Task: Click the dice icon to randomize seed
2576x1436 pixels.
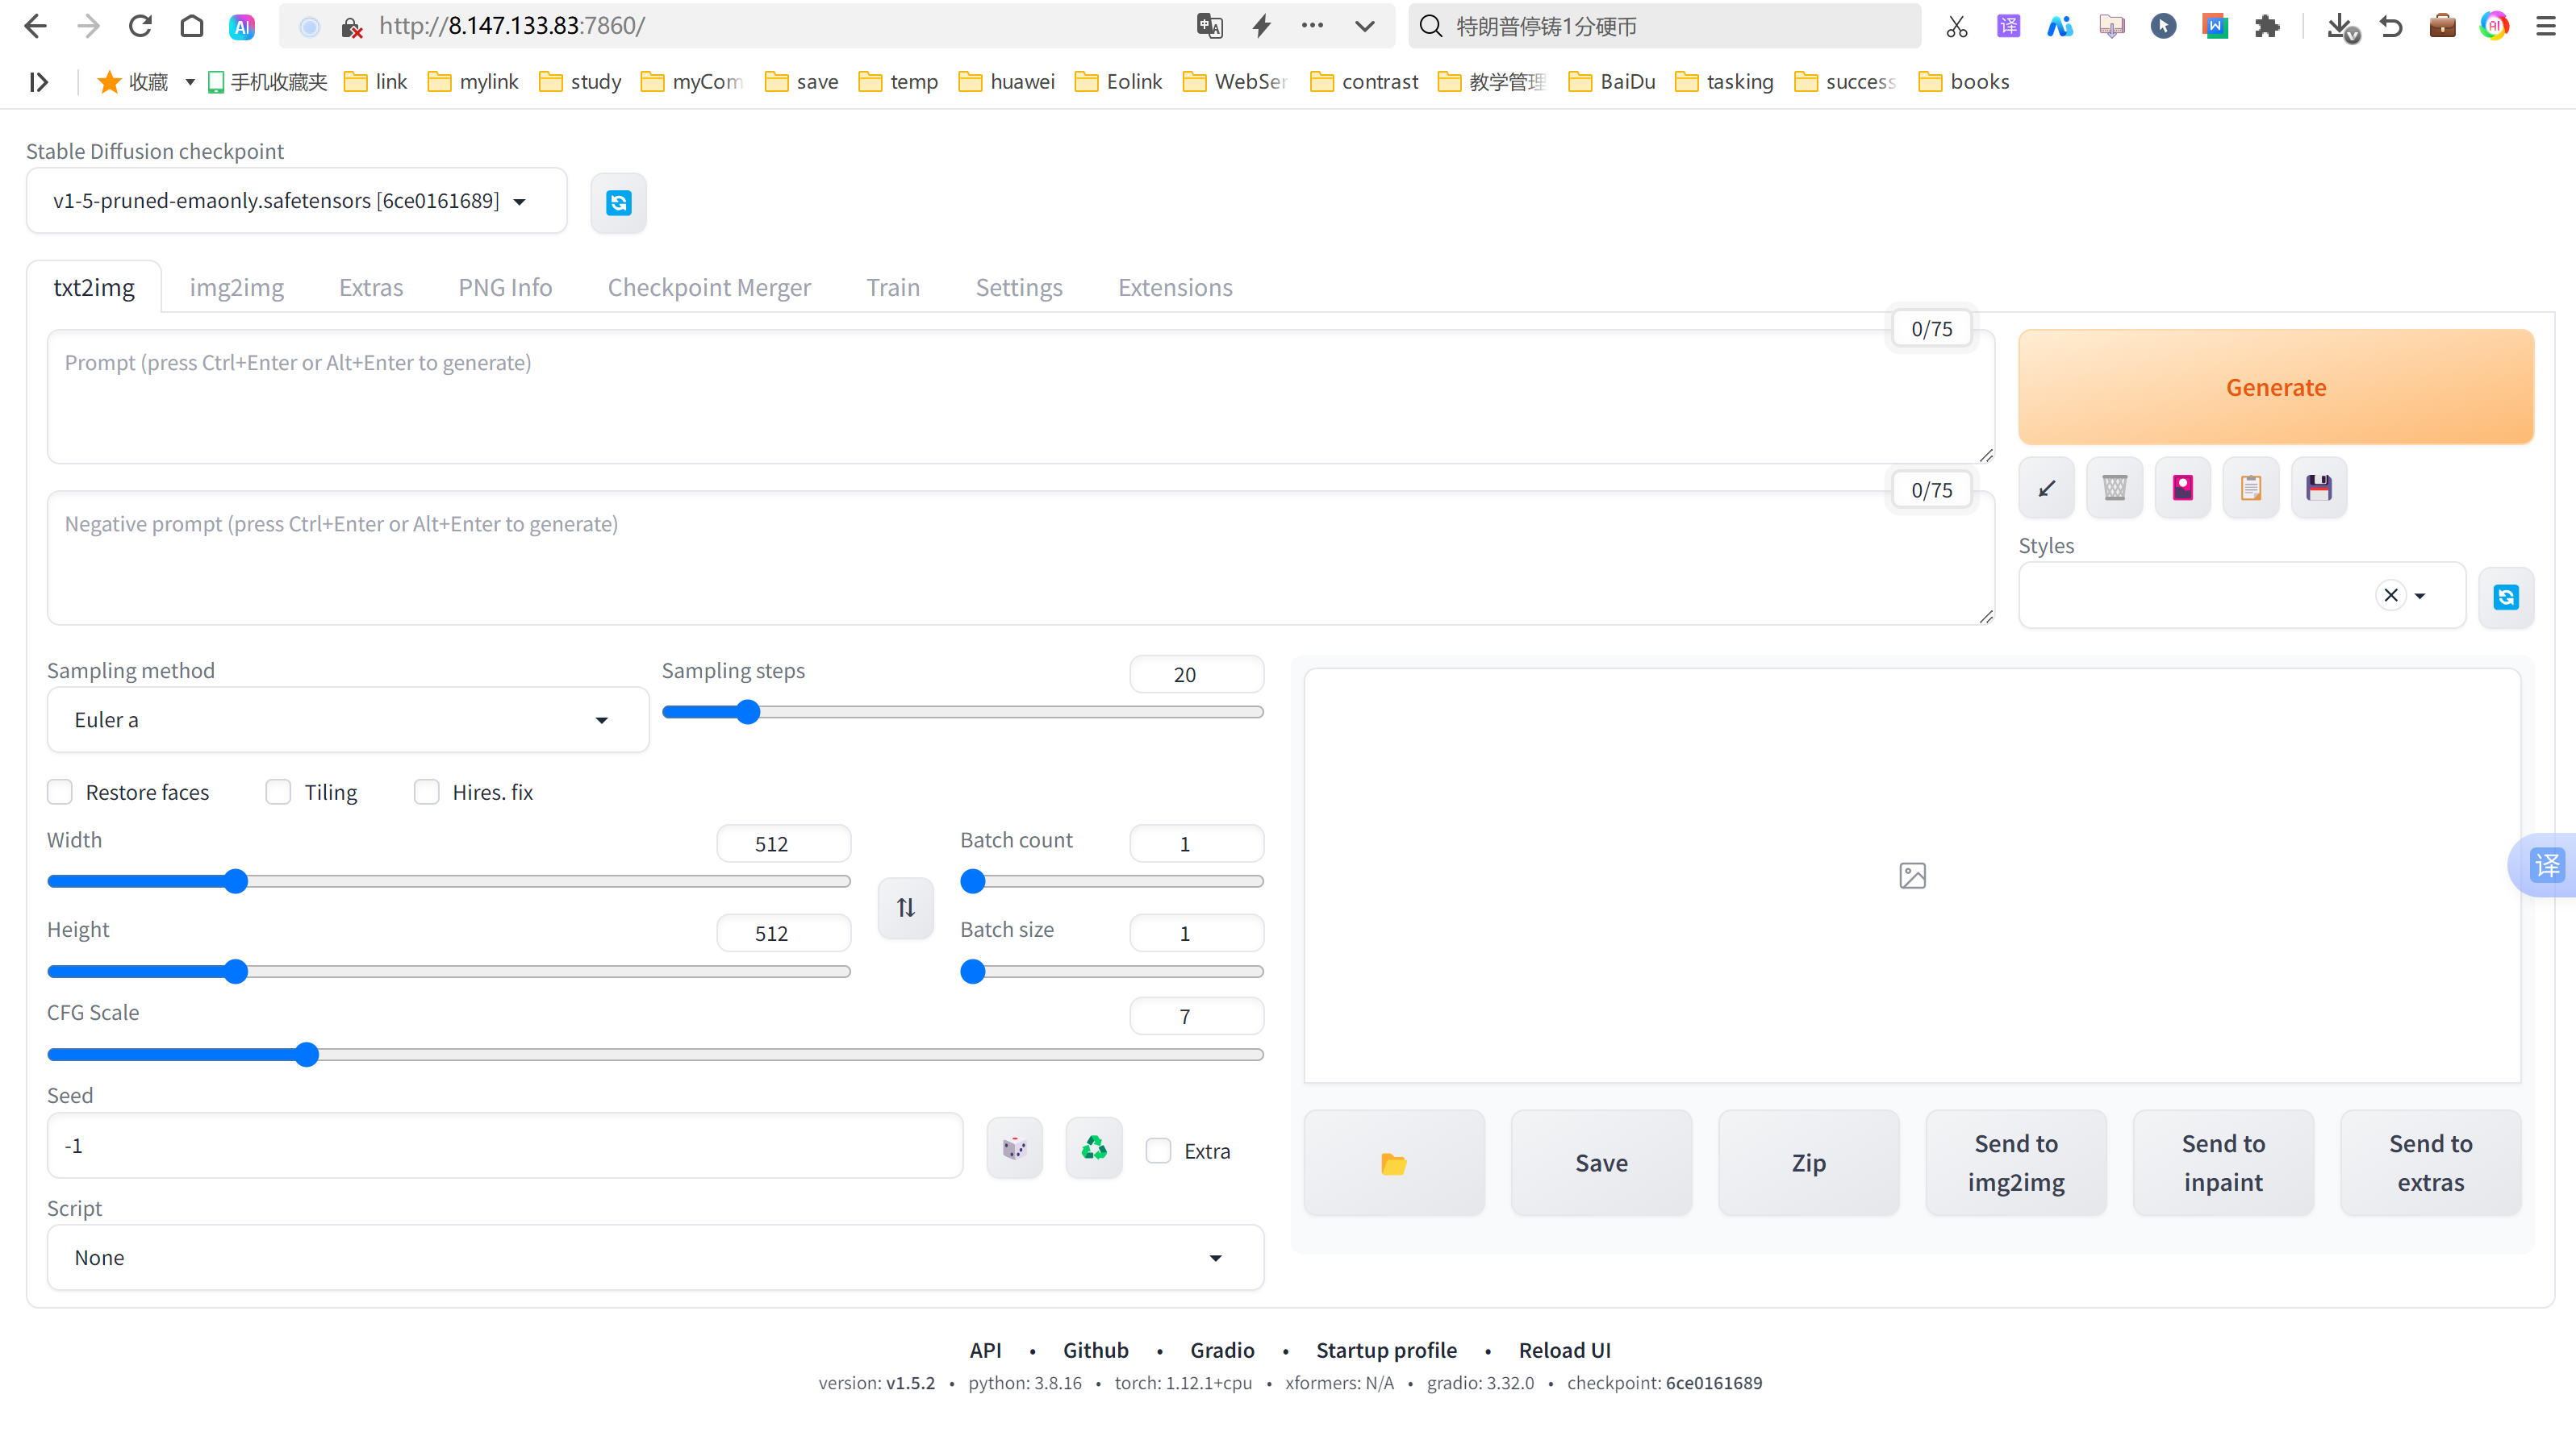Action: click(x=1014, y=1148)
